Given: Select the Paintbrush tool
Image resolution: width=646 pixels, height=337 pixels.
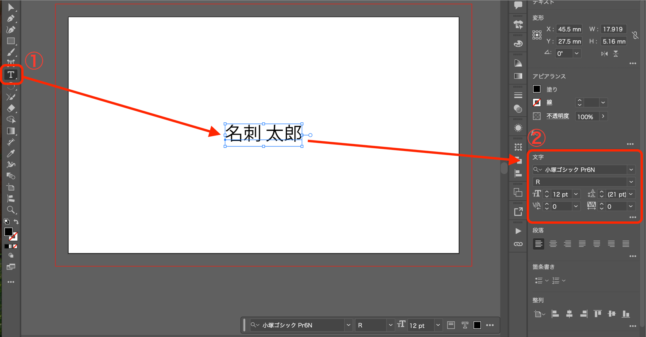Looking at the screenshot, I should [11, 52].
